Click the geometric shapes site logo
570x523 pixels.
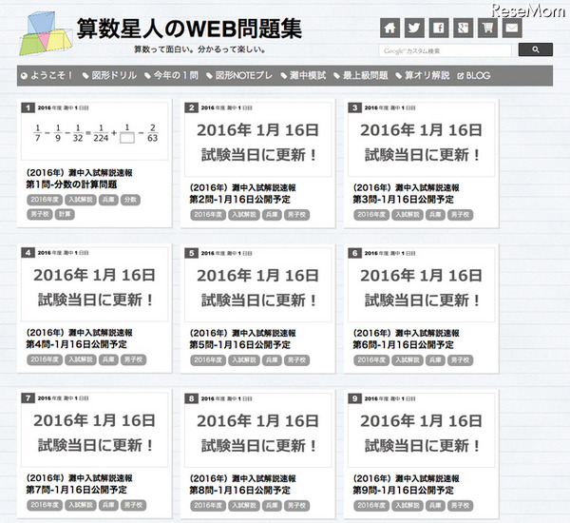point(46,33)
